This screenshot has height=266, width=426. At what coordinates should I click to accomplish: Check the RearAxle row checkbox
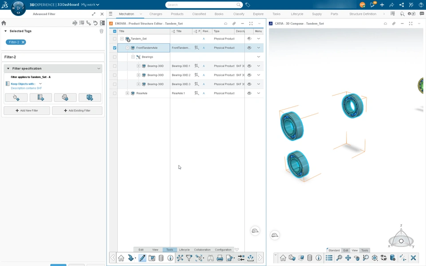[114, 94]
